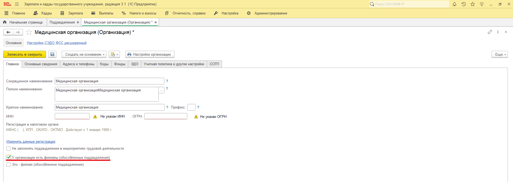513x182 pixels.
Task: Close the Подразделения tab
Action: pos(78,22)
